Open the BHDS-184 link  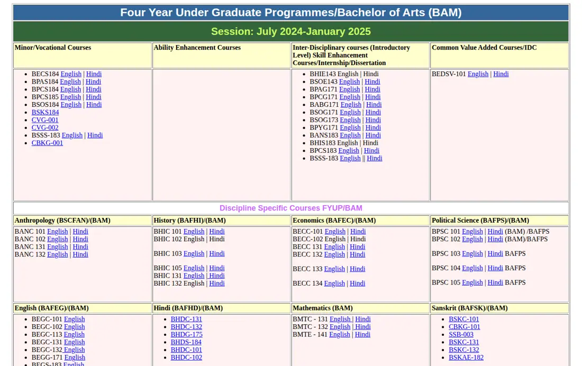(x=186, y=342)
